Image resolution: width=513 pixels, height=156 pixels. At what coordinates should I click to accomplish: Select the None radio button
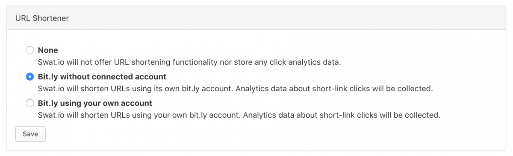(30, 50)
